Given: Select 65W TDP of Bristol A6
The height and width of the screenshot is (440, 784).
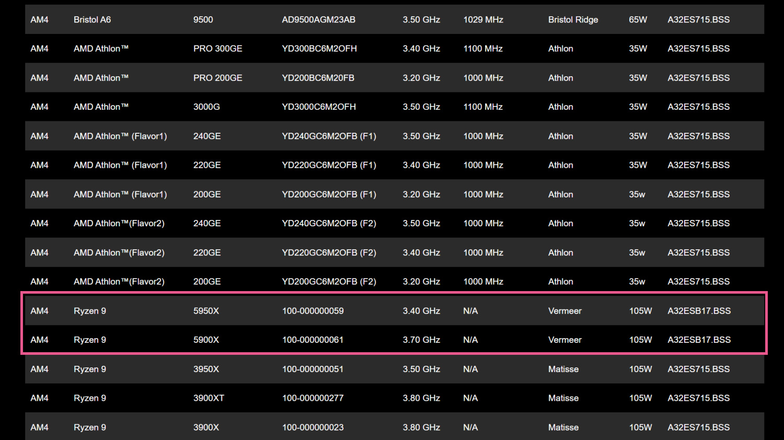Looking at the screenshot, I should click(x=638, y=20).
